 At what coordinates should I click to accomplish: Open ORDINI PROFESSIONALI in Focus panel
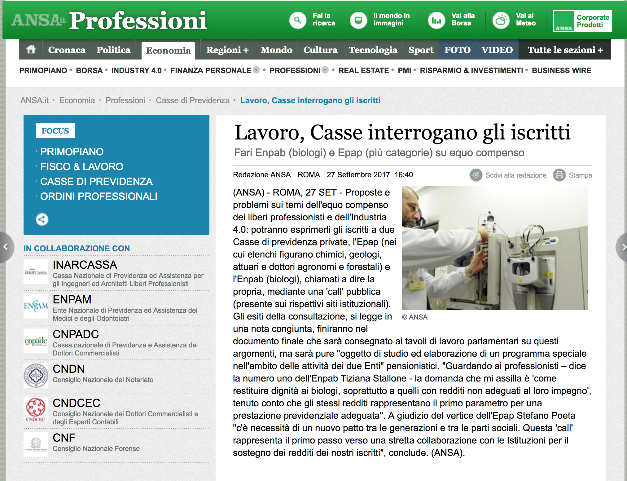tap(99, 196)
